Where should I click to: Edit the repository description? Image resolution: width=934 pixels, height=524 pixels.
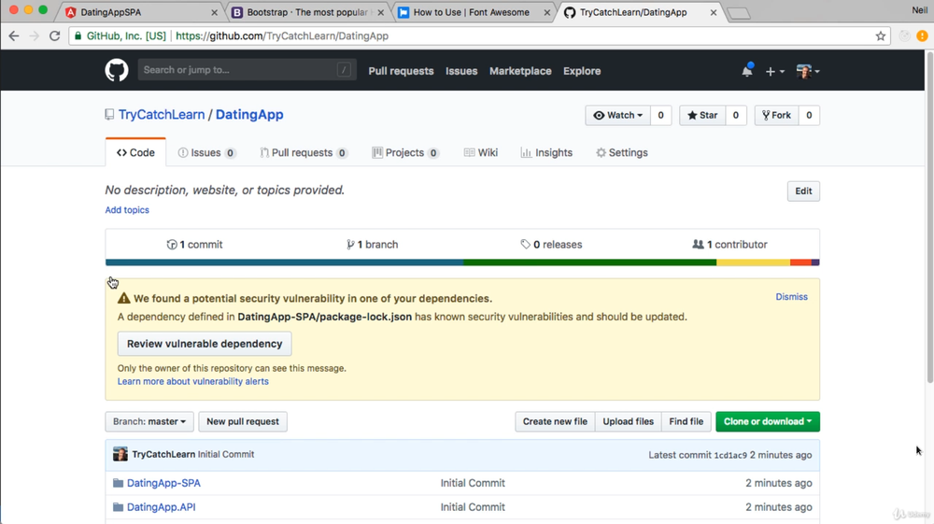coord(803,191)
